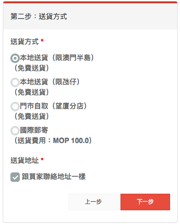This screenshot has height=224, width=180.
Task: Click red asterisk beside 送貨地址 label
Action: click(42, 159)
